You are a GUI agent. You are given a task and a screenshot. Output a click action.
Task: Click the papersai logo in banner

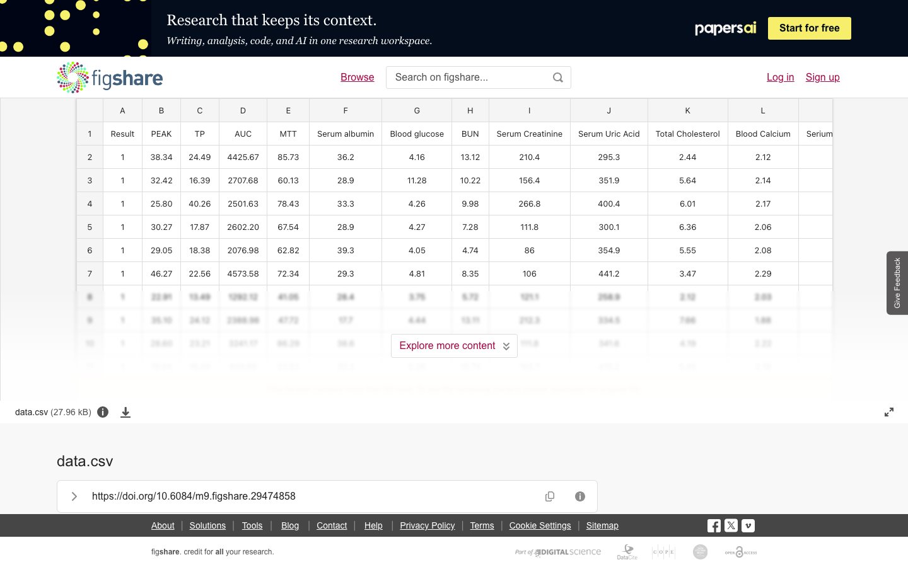(725, 28)
